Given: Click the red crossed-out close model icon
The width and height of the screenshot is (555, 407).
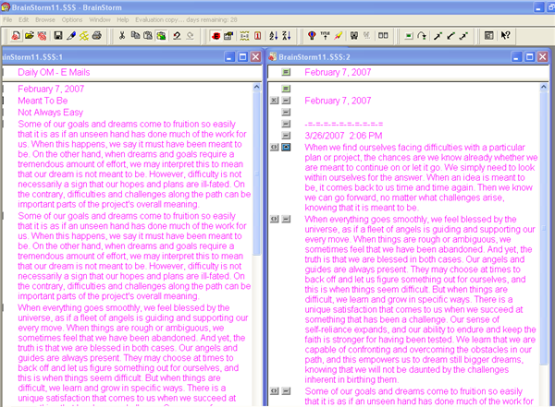Looking at the screenshot, I should coord(43,36).
